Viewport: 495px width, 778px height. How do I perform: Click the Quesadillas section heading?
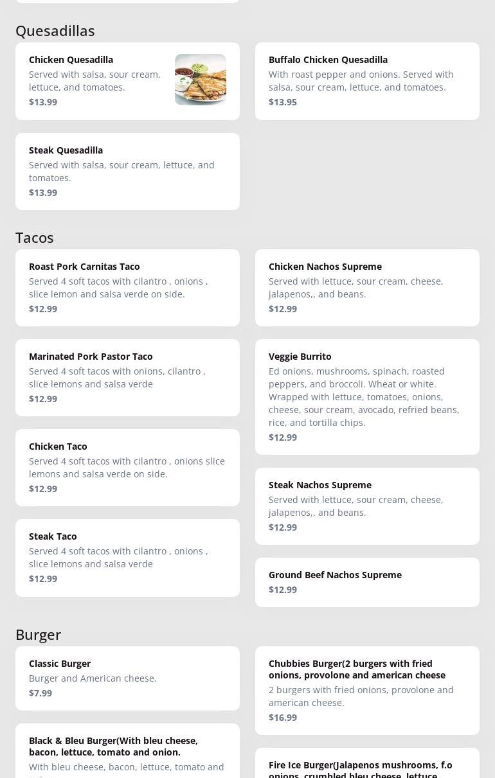click(55, 31)
